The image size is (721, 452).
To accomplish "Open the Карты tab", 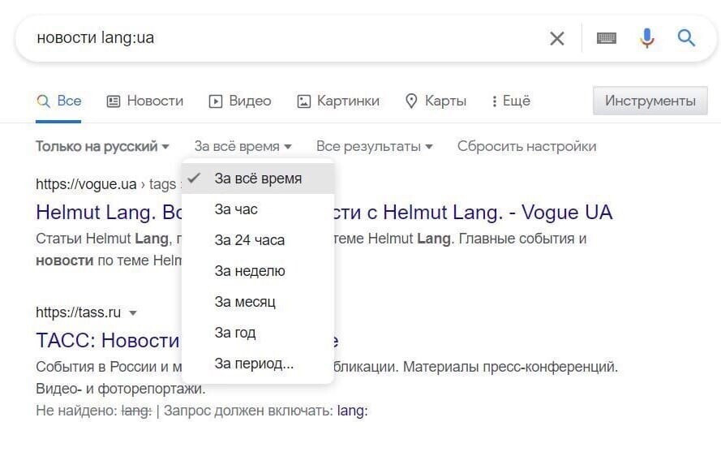I will pyautogui.click(x=436, y=101).
